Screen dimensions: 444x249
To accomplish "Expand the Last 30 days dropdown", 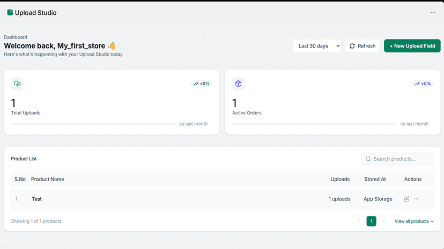I will tap(317, 46).
